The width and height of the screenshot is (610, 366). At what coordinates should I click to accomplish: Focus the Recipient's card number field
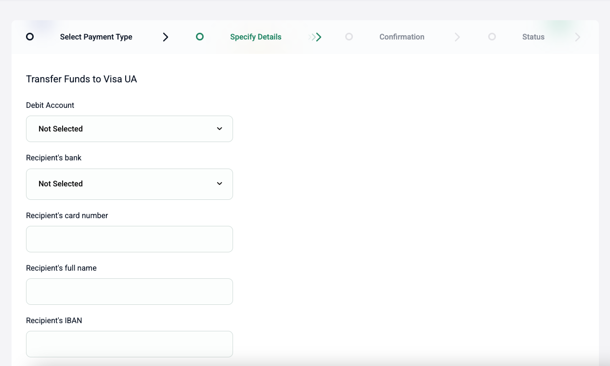130,239
